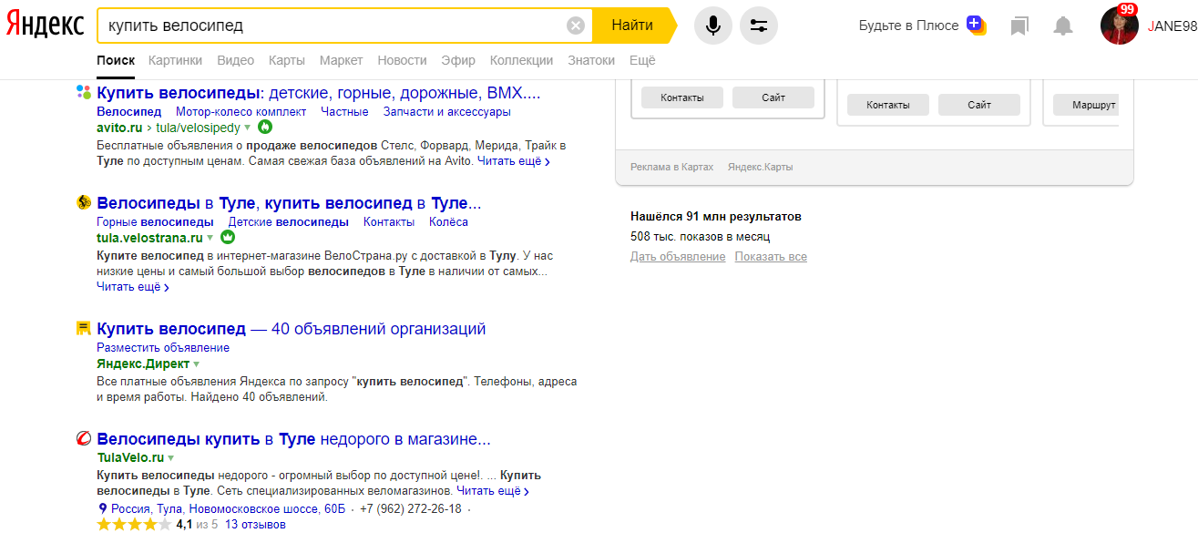This screenshot has width=1198, height=543.
Task: Switch to the Коллекции tab
Action: point(521,60)
